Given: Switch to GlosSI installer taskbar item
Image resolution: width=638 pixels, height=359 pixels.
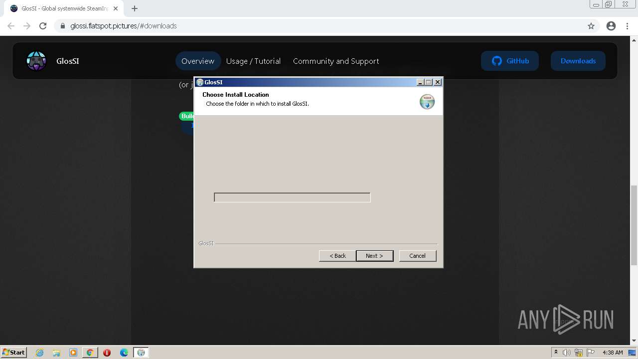Looking at the screenshot, I should click(141, 353).
